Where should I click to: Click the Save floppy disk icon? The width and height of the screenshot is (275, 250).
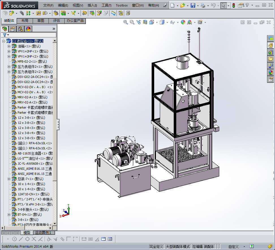193,5
